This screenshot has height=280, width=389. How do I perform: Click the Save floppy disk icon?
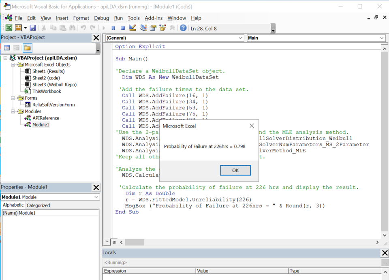[x=33, y=28]
